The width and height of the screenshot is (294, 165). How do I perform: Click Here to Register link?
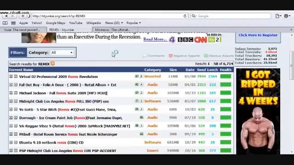coord(258,35)
